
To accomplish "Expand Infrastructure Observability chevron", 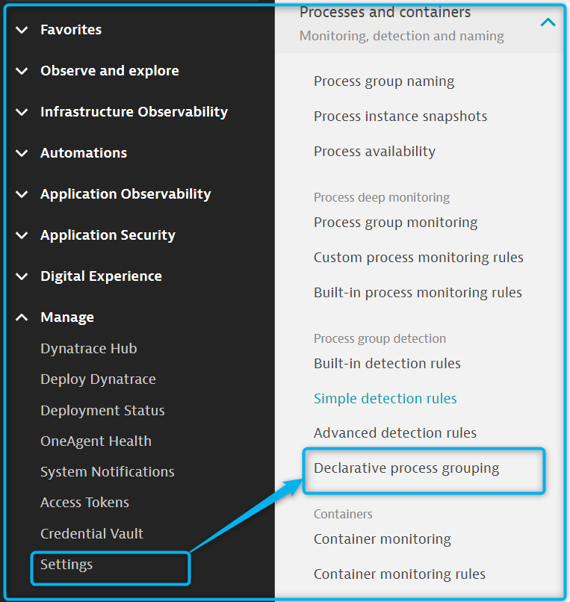I will (22, 112).
